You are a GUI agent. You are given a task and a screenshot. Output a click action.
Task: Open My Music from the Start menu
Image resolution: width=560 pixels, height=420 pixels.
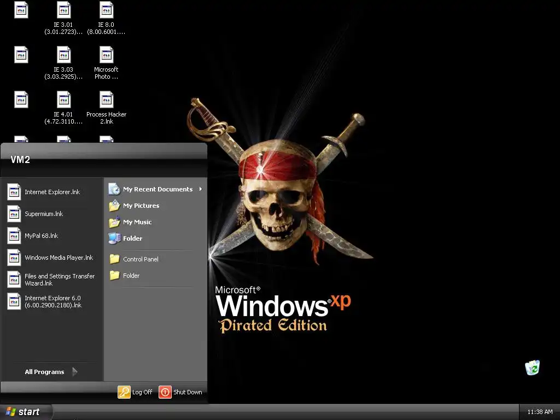coord(156,222)
